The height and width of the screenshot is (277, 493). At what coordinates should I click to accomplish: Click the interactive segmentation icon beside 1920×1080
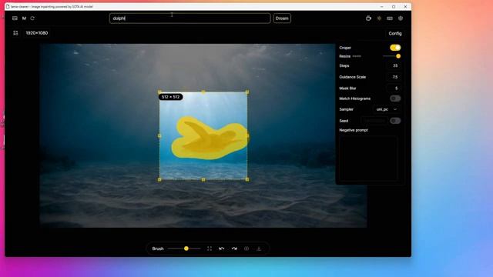click(15, 33)
